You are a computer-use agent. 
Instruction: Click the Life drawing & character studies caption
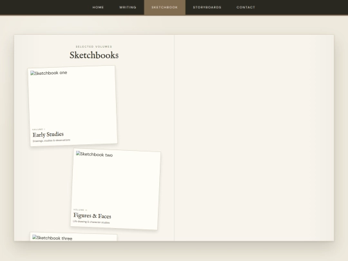coord(92,222)
